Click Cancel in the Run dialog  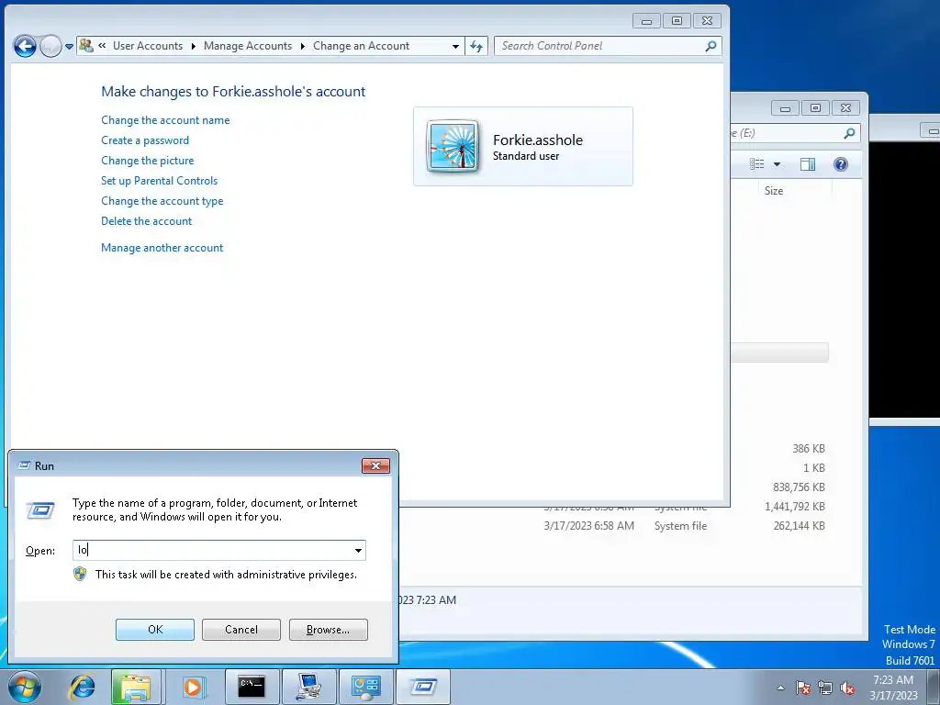(241, 630)
